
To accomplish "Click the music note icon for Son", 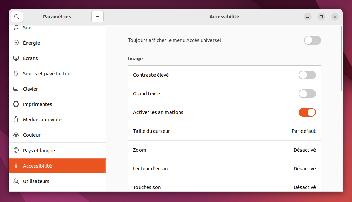I will coord(16,27).
